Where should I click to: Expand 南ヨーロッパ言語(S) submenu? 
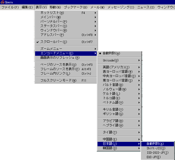(119, 80)
